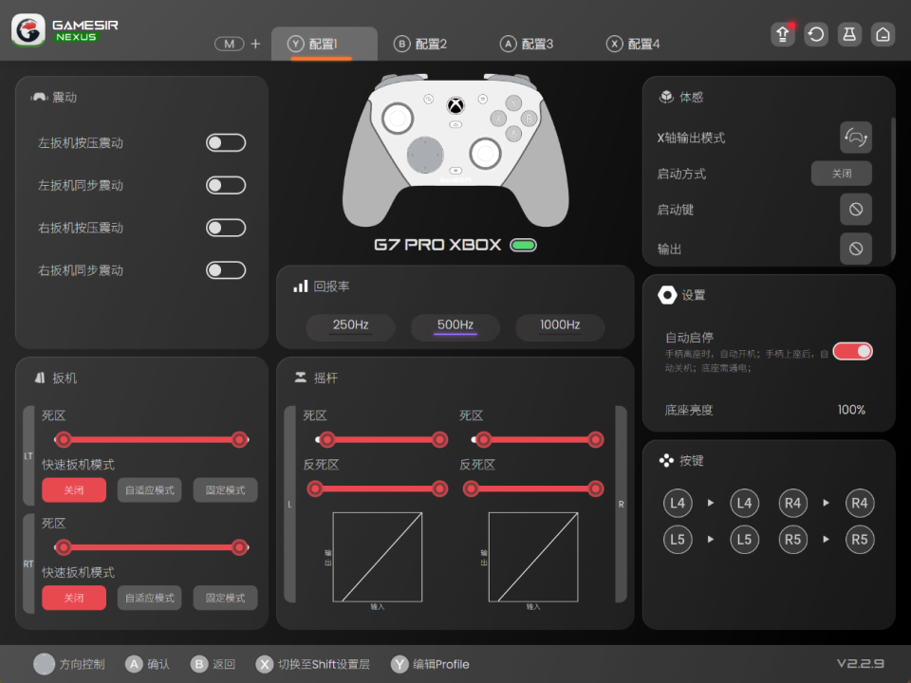This screenshot has width=911, height=683.
Task: Click the mapped L5 target icon
Action: click(x=744, y=539)
